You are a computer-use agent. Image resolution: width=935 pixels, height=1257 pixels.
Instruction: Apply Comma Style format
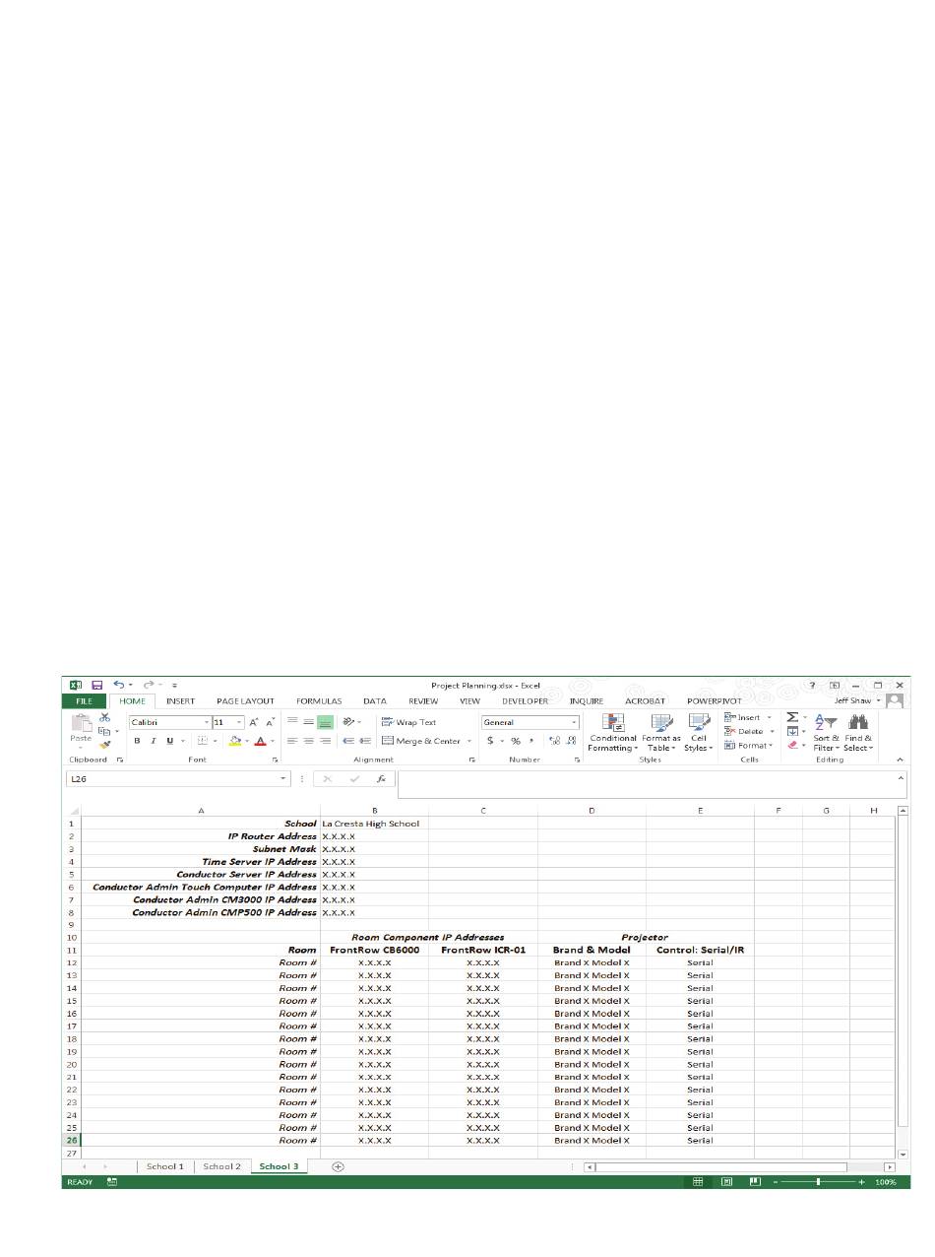point(531,741)
